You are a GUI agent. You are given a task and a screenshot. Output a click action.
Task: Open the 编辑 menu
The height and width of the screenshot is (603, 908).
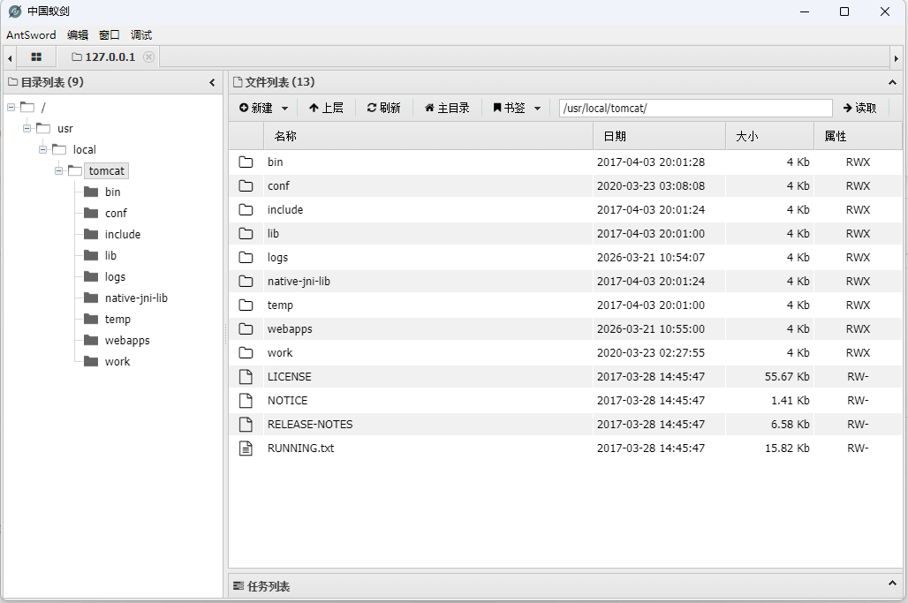tap(78, 35)
